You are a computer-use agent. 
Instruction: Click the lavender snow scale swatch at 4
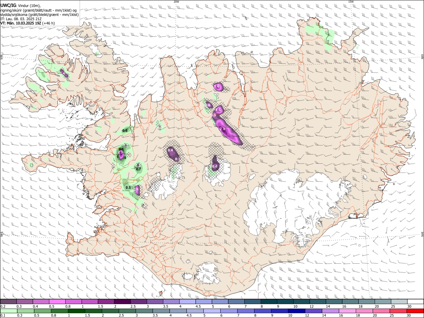coord(187,302)
